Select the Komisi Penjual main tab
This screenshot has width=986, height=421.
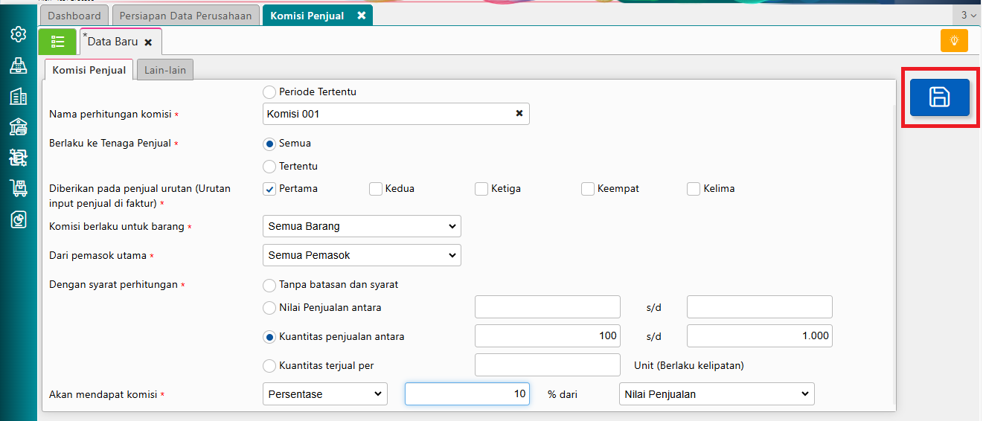(x=307, y=15)
